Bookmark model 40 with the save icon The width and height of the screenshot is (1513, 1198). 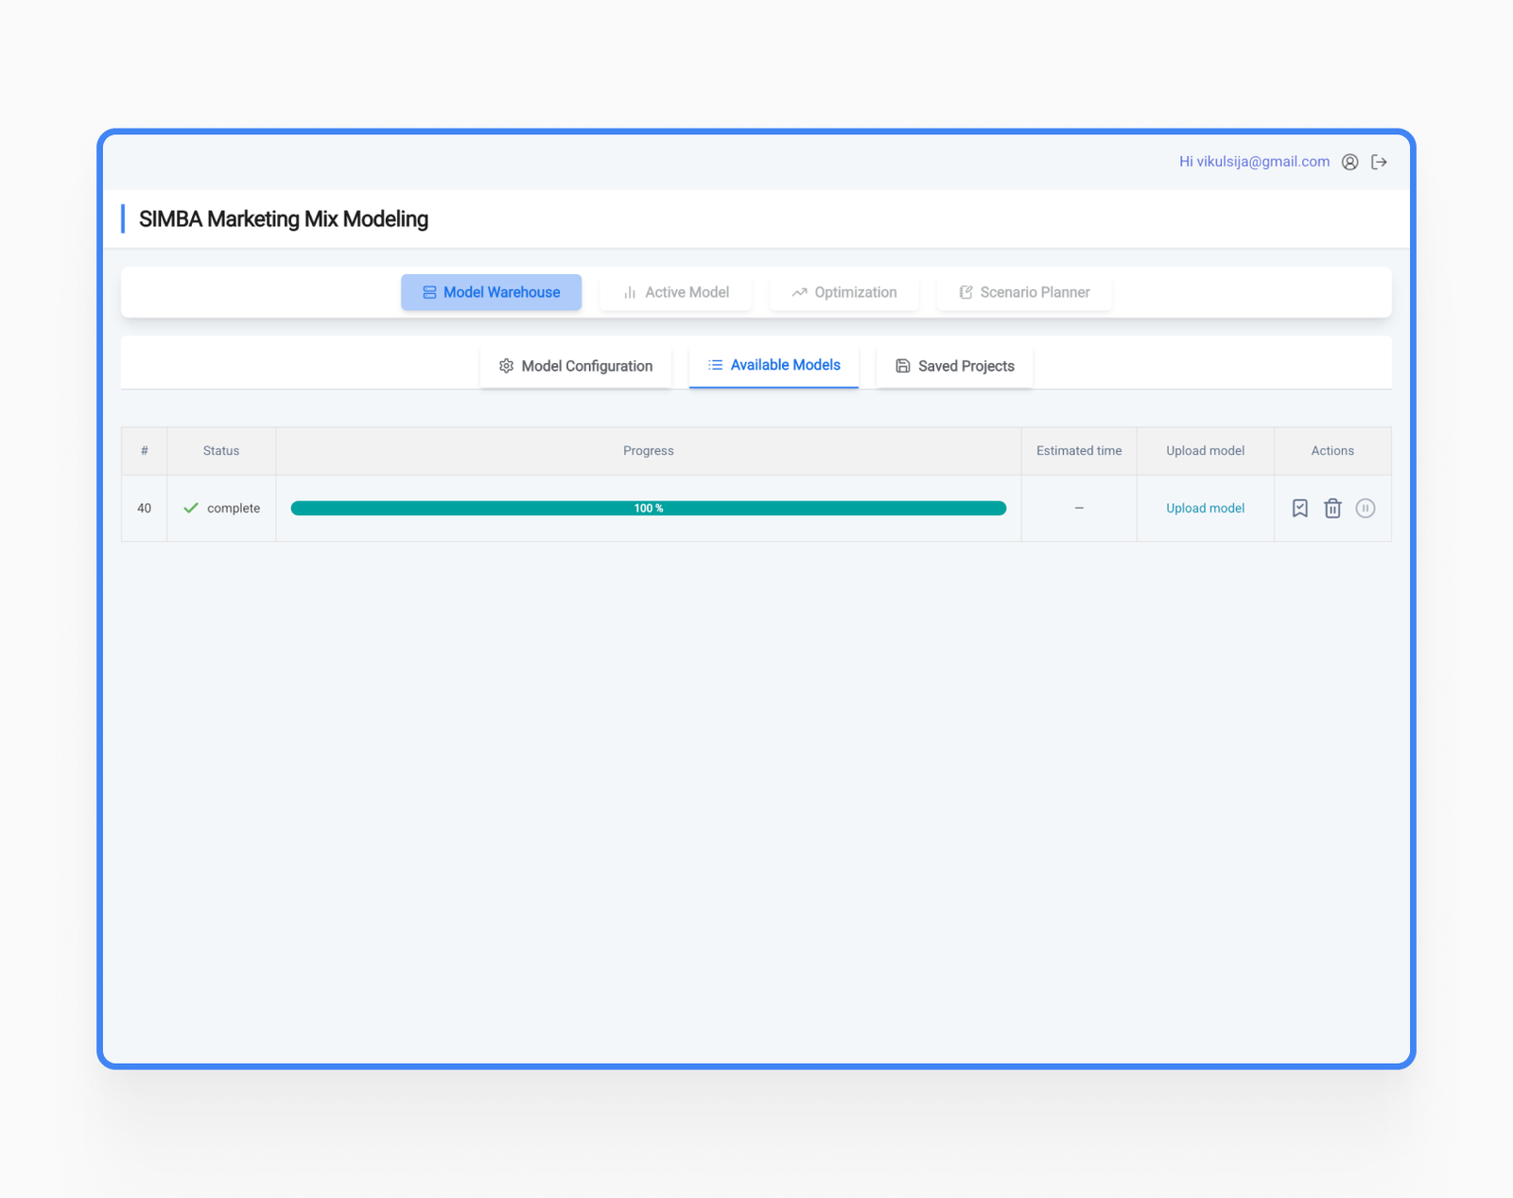pos(1299,509)
